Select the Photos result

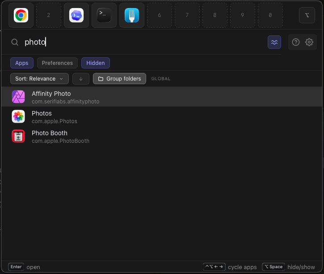pos(162,116)
